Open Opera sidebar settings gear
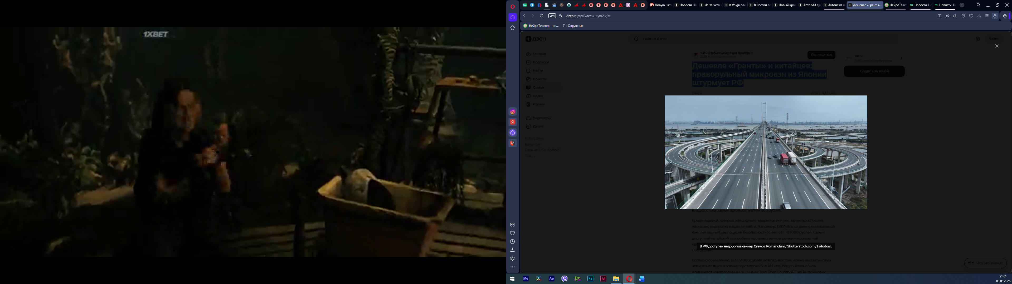This screenshot has width=1012, height=284. click(x=512, y=258)
